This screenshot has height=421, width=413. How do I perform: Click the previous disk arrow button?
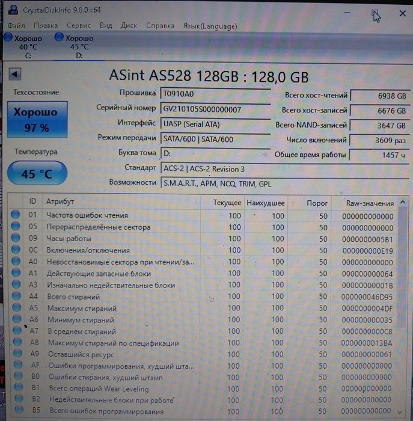point(15,74)
